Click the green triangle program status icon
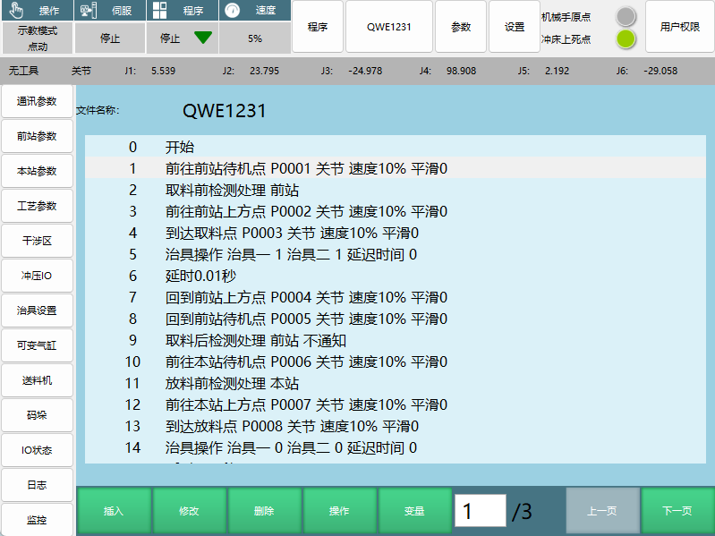The width and height of the screenshot is (715, 536). pyautogui.click(x=203, y=38)
